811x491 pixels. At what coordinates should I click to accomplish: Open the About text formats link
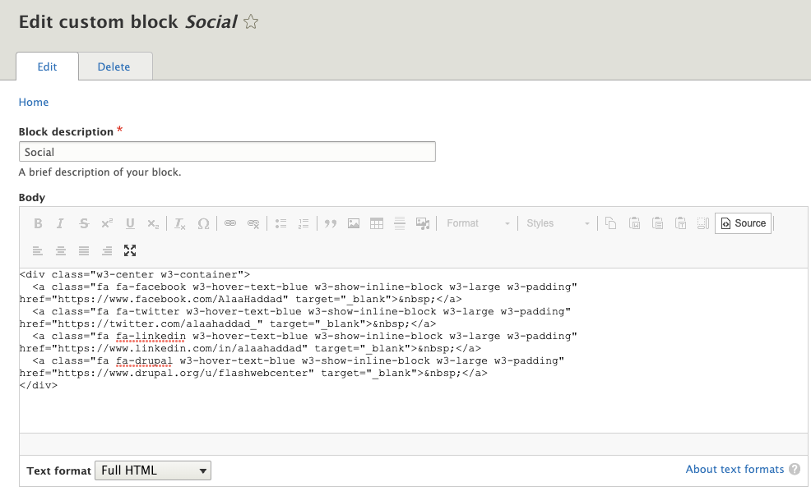733,469
